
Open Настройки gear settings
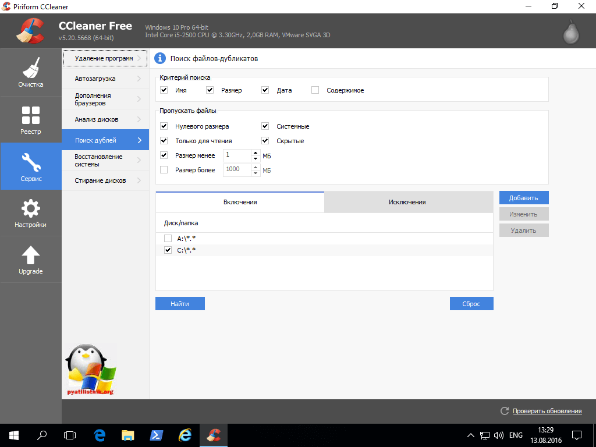pyautogui.click(x=30, y=212)
